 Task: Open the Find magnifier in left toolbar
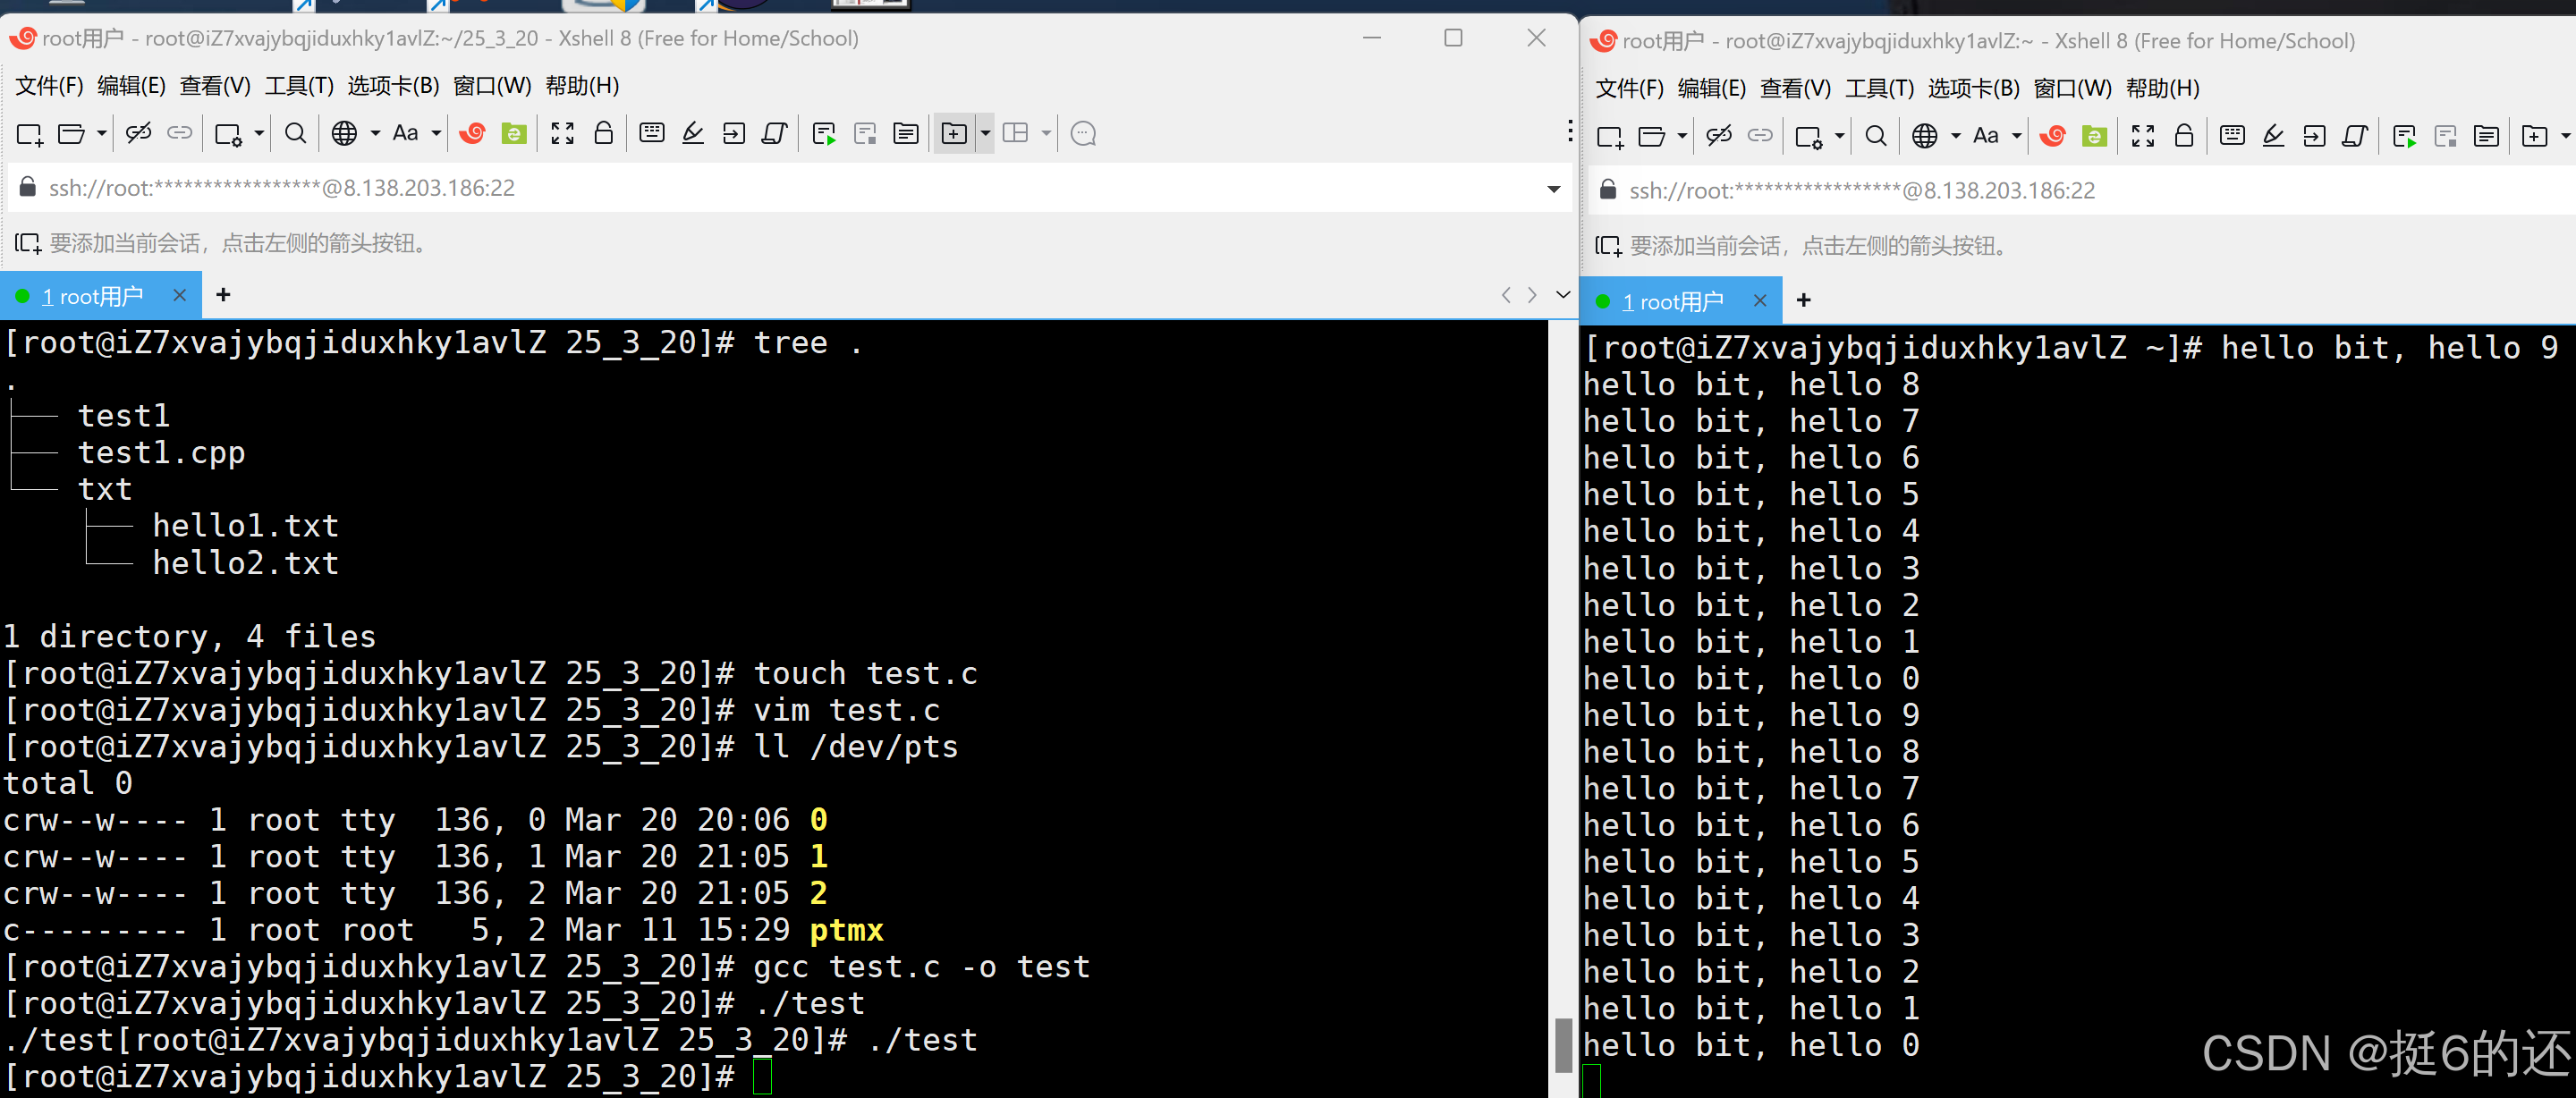tap(295, 134)
